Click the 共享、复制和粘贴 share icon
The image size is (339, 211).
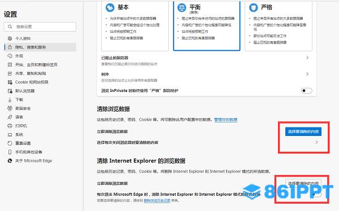click(10, 73)
